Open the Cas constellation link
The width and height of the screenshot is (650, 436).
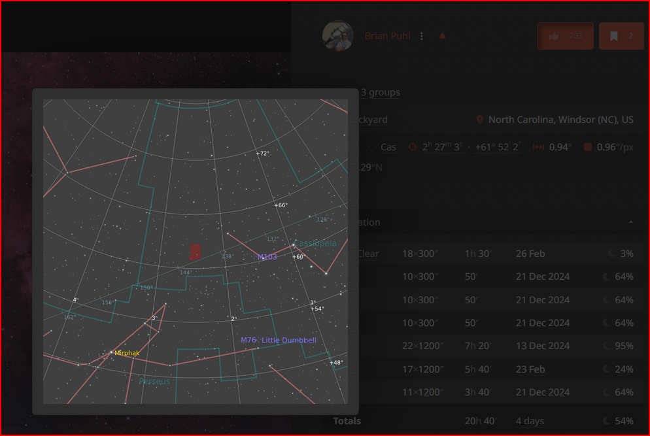coord(388,147)
